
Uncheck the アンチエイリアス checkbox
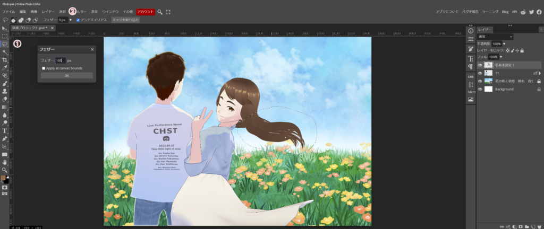[x=79, y=20]
